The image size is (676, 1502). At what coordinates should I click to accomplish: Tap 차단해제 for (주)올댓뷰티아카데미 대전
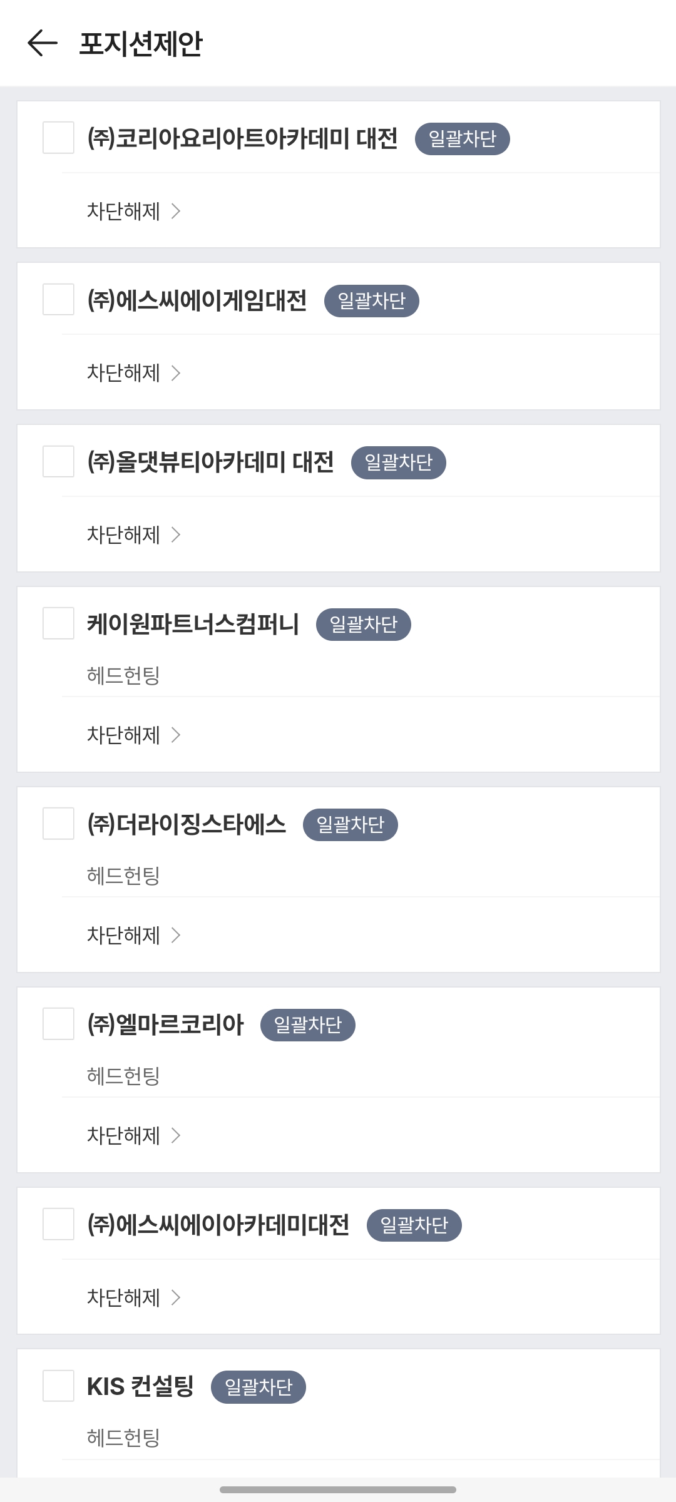[133, 535]
